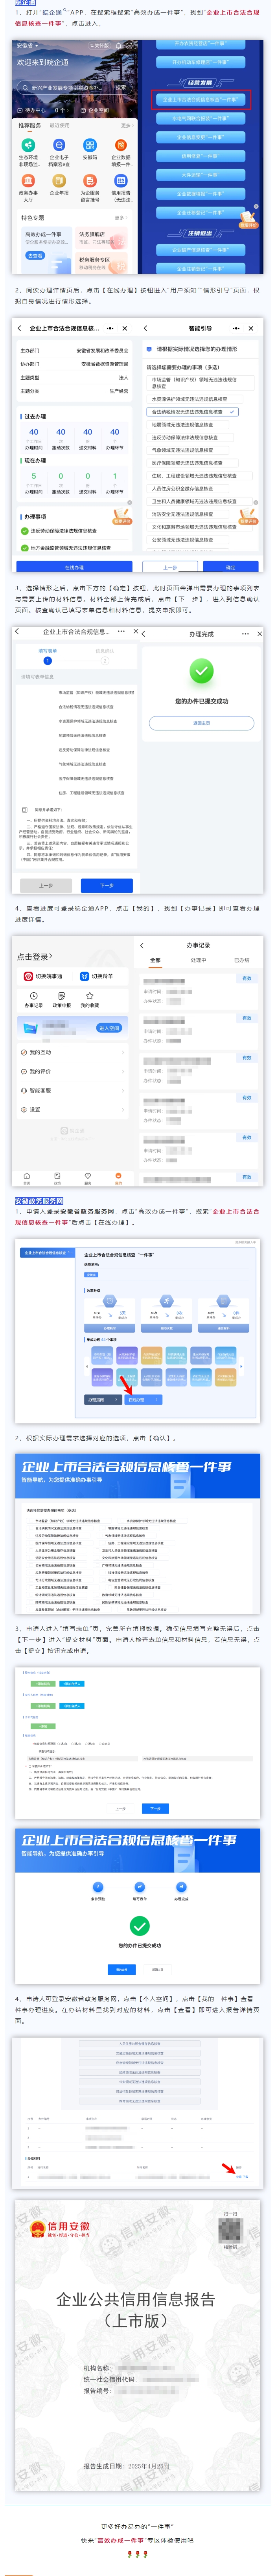Viewport: 276px width, 2576px height.
Task: Switch to the 全部 tab in 办事记录
Action: pyautogui.click(x=155, y=960)
